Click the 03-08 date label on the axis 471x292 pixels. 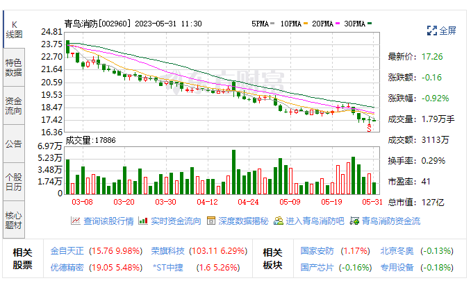tap(82, 202)
